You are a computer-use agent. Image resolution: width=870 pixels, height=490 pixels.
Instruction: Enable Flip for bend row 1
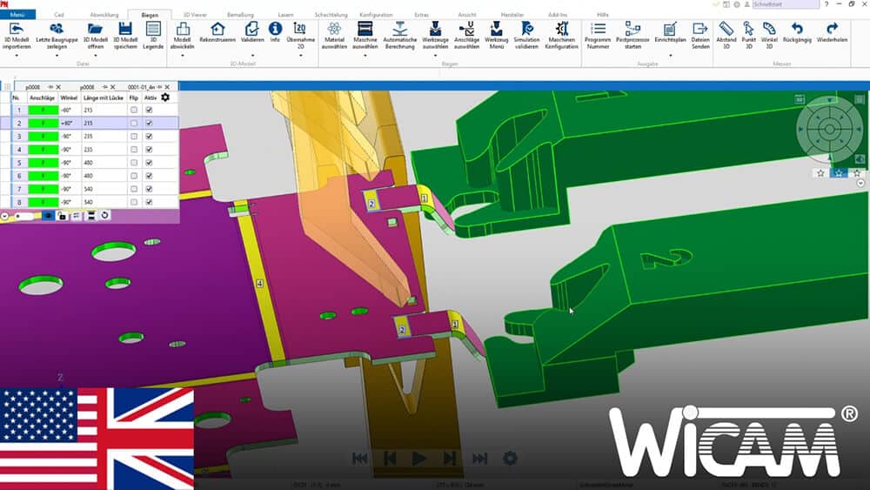pyautogui.click(x=133, y=111)
